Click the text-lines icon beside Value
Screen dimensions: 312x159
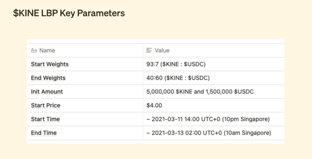149,51
